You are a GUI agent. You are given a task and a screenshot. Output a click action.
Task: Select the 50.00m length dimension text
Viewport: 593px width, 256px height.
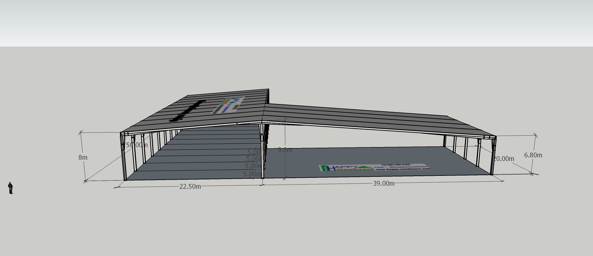[137, 145]
